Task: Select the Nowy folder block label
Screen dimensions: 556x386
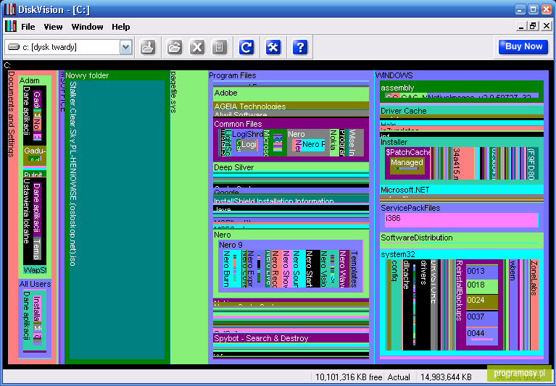Action: coord(87,75)
